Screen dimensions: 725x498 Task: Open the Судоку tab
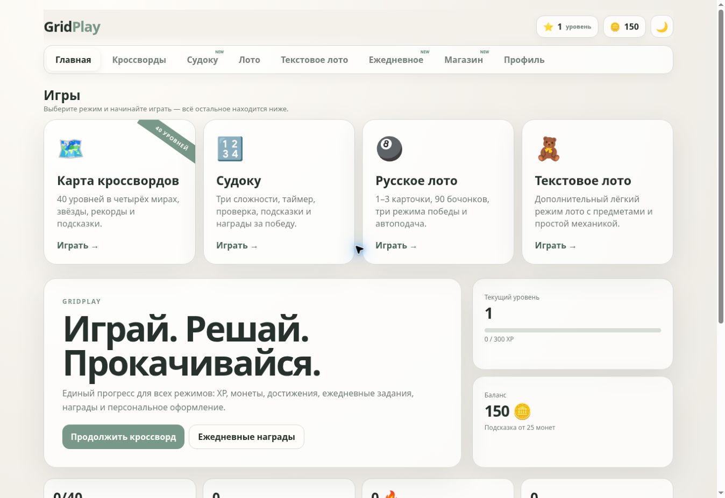point(202,60)
